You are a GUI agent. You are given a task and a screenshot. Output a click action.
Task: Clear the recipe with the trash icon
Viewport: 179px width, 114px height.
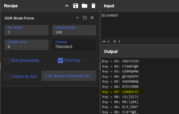(x=93, y=6)
